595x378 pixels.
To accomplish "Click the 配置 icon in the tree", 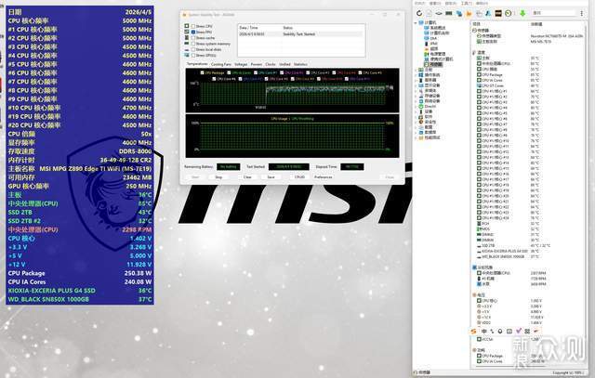I will point(421,127).
